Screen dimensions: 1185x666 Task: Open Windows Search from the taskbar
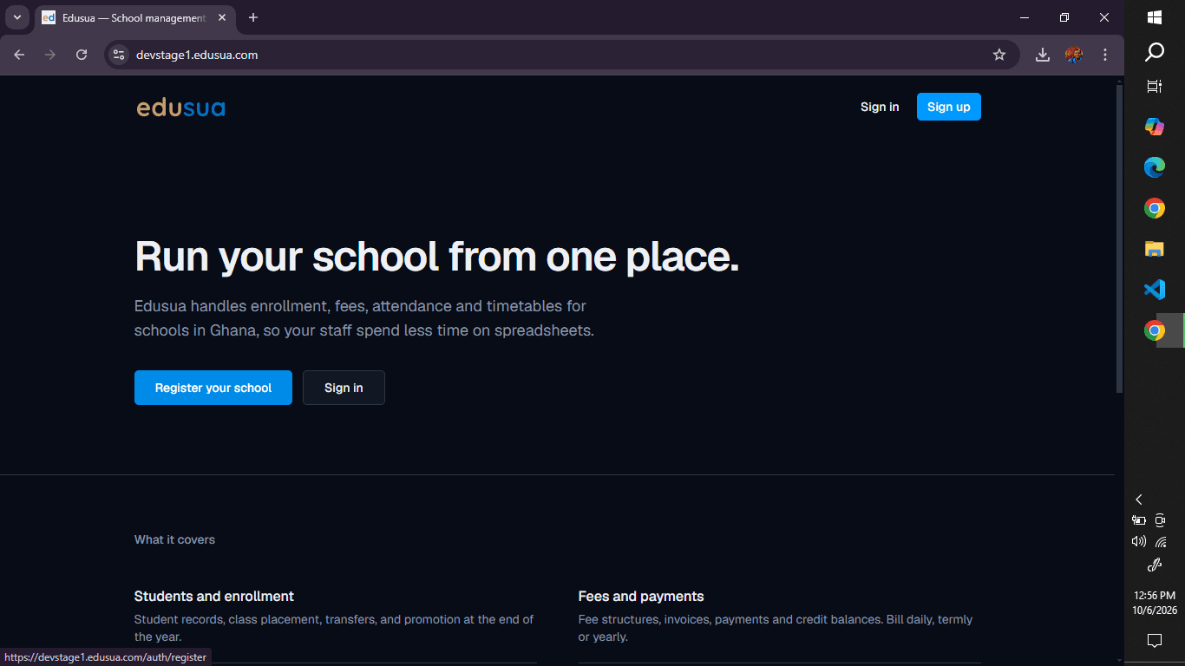(1155, 52)
